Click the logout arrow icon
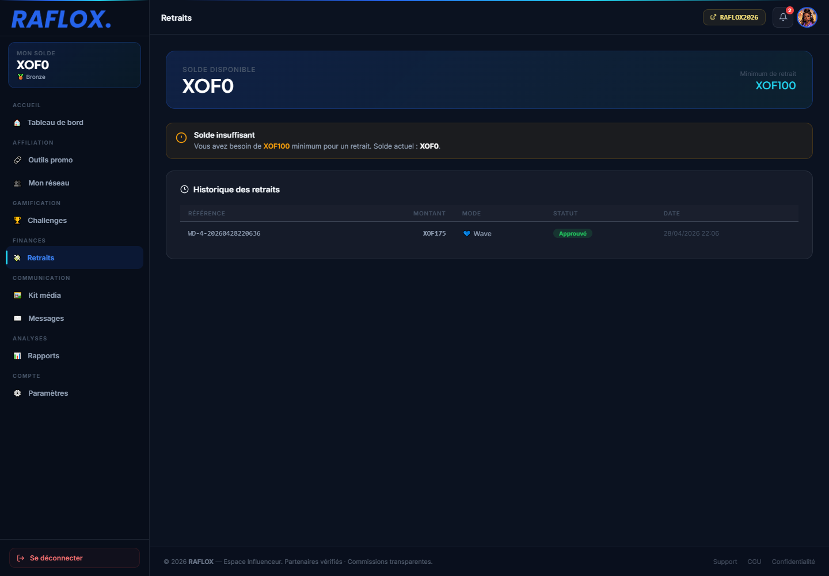829x576 pixels. (x=21, y=558)
